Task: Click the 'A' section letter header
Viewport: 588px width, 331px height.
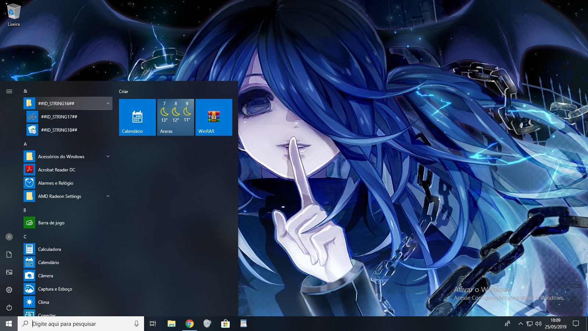Action: (x=25, y=144)
